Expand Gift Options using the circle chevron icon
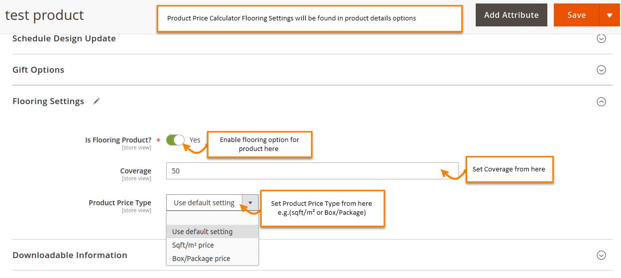 (601, 70)
